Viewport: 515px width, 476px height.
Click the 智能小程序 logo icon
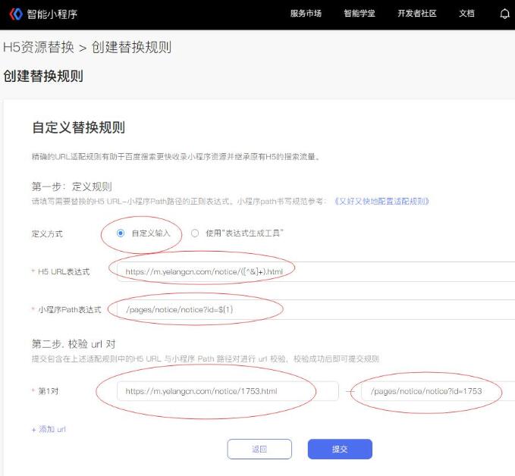pyautogui.click(x=15, y=14)
